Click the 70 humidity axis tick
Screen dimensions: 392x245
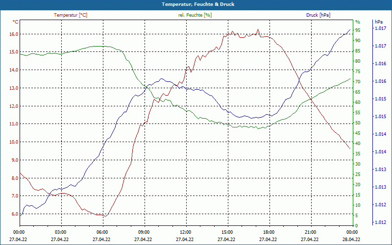[x=358, y=82]
